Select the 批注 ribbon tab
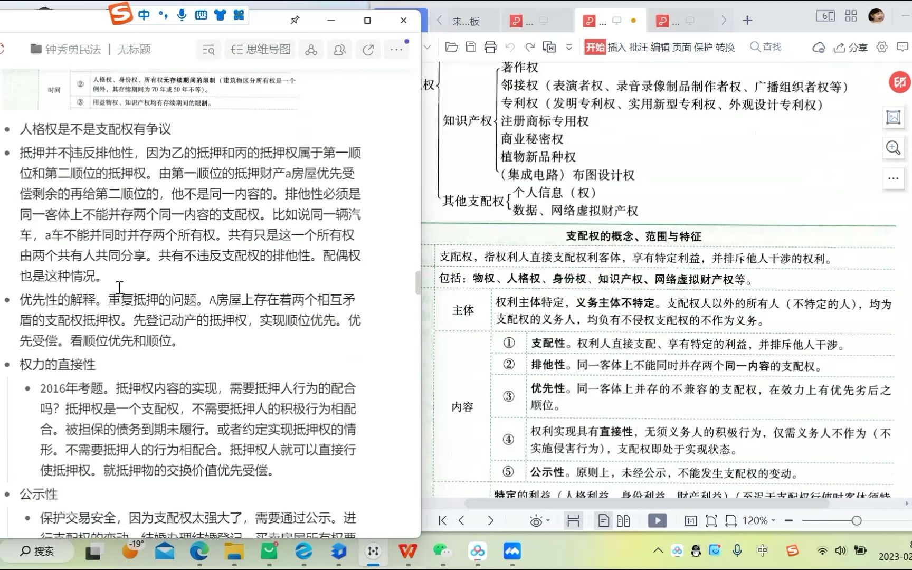The width and height of the screenshot is (912, 570). pos(639,47)
